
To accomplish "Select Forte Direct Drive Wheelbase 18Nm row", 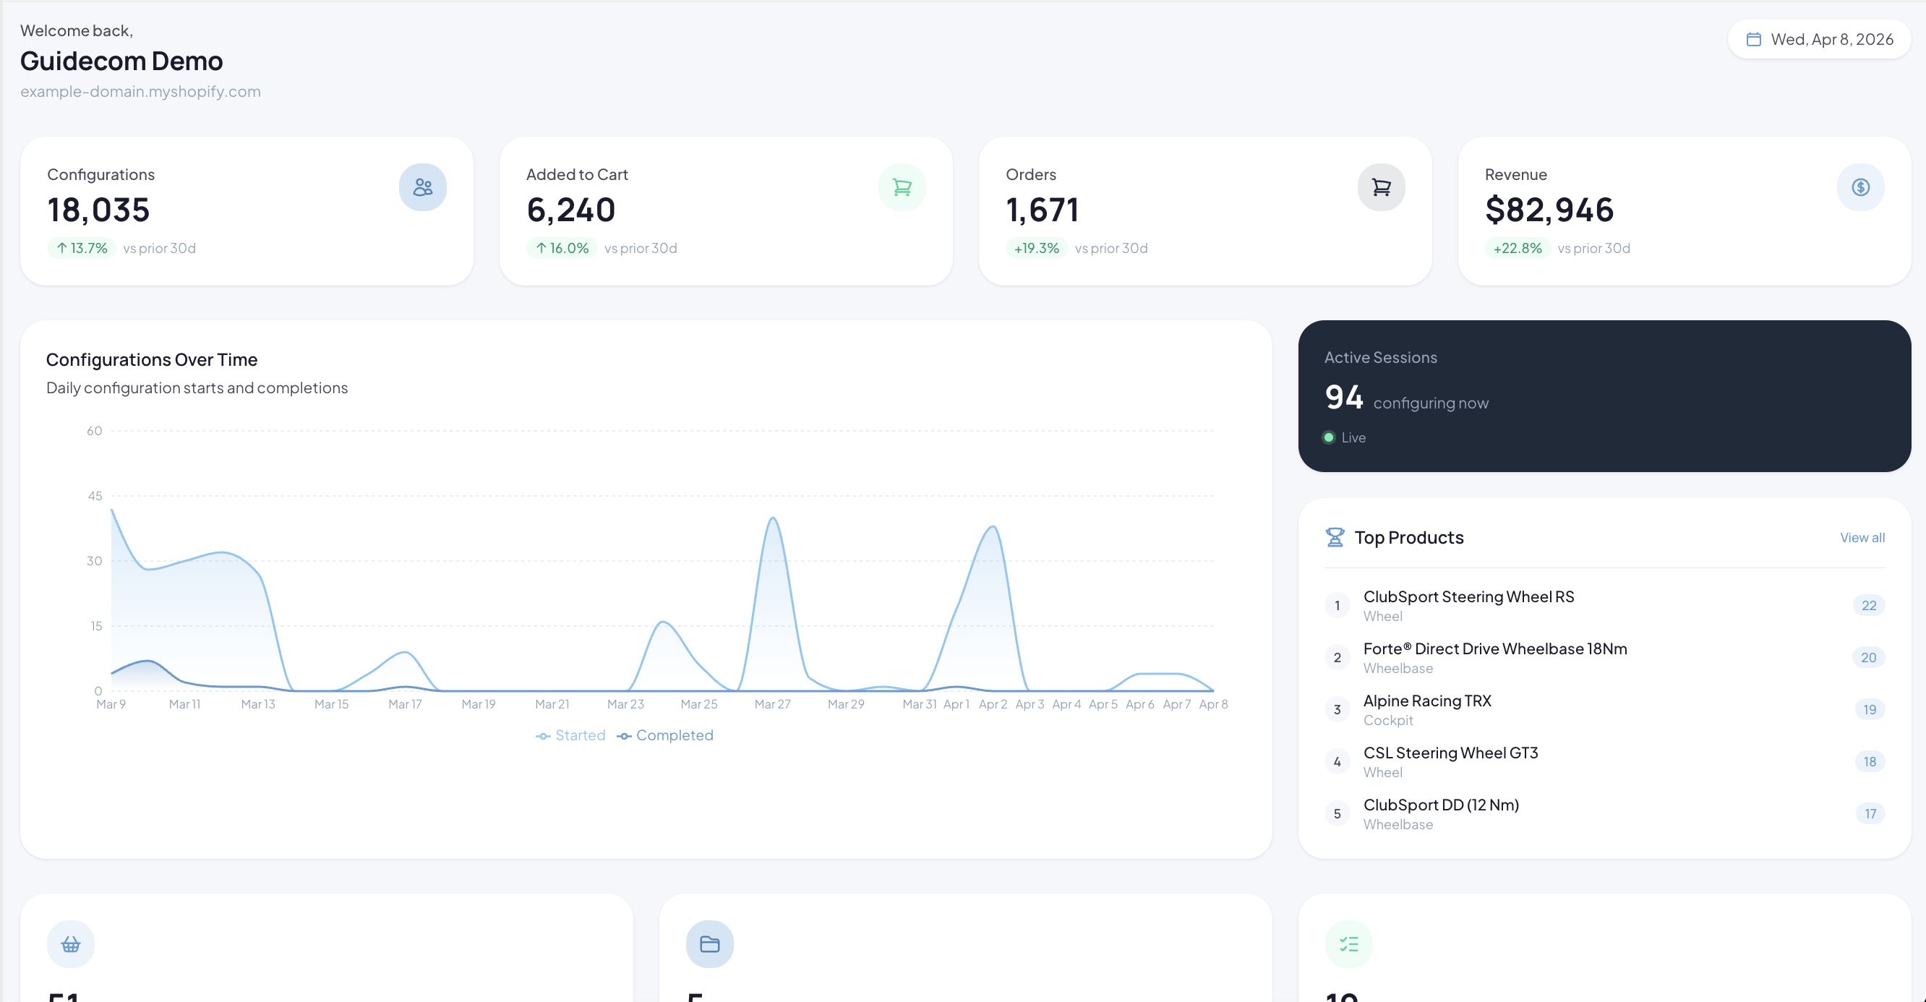I will tap(1604, 658).
